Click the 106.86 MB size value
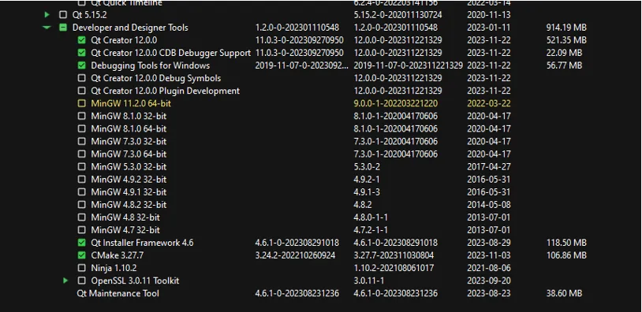The image size is (642, 312). pyautogui.click(x=566, y=255)
